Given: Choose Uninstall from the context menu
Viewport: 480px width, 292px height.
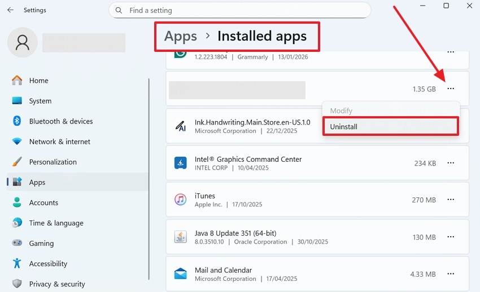Looking at the screenshot, I should point(391,126).
